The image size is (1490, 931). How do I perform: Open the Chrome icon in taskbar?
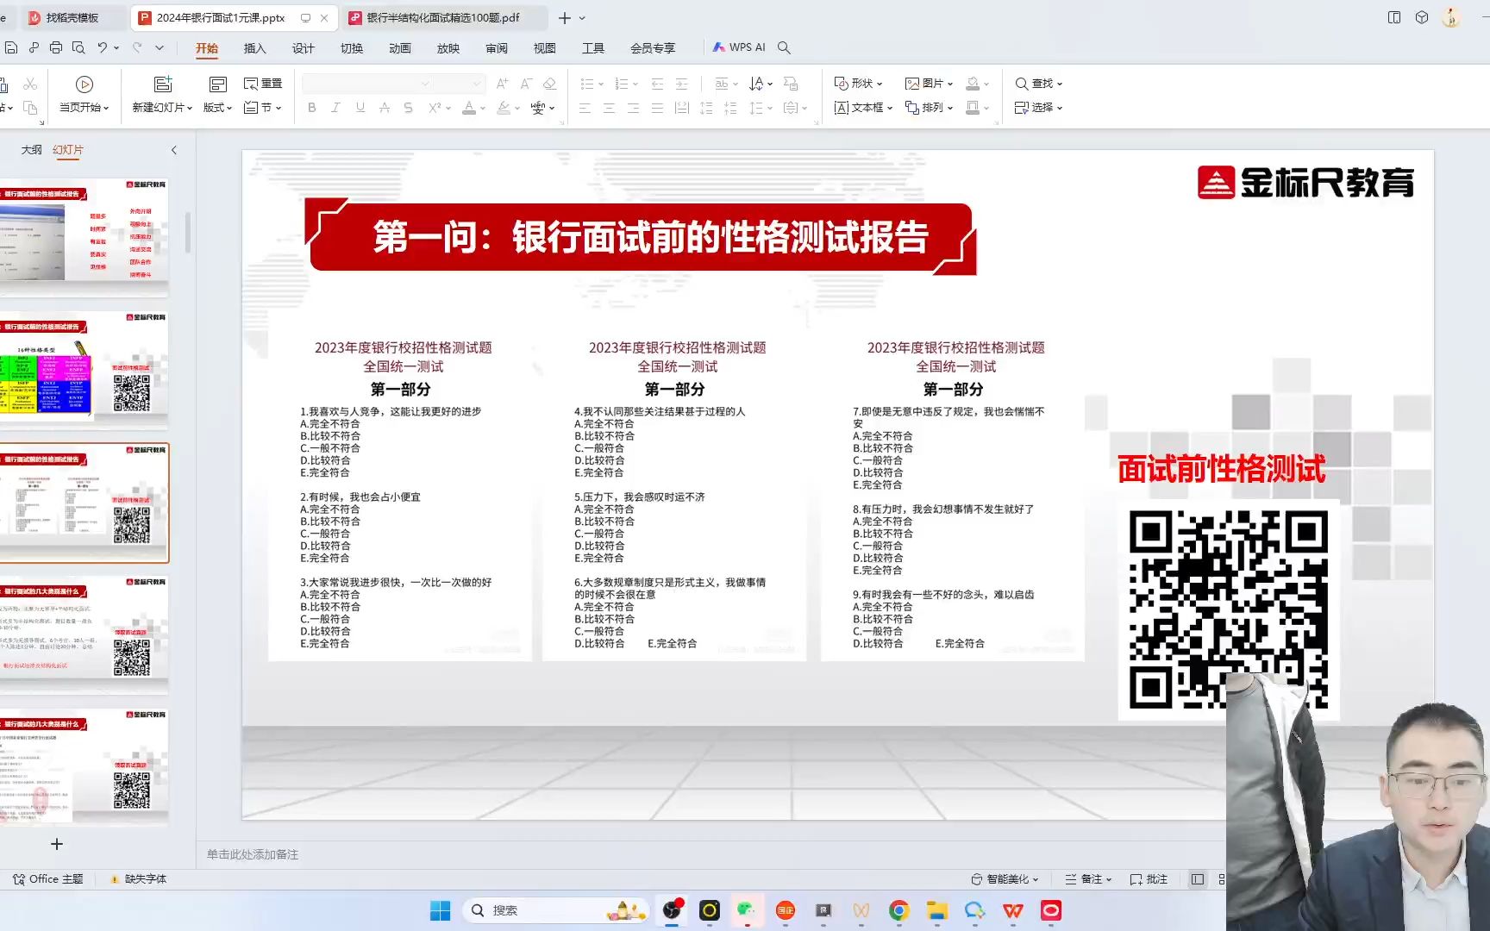899,910
